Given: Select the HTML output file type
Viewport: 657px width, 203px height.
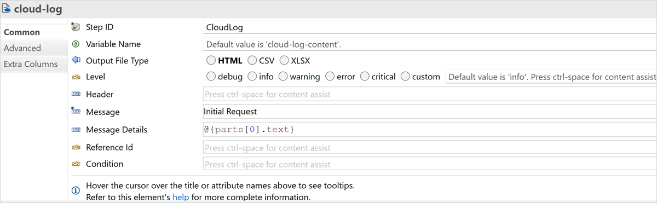Looking at the screenshot, I should pos(211,61).
